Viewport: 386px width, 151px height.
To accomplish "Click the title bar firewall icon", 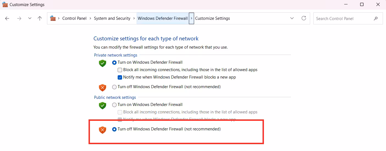I will pos(5,4).
